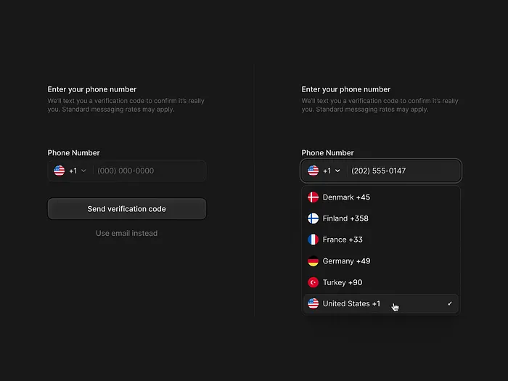508x381 pixels.
Task: Collapse right country code chevron
Action: tap(337, 171)
